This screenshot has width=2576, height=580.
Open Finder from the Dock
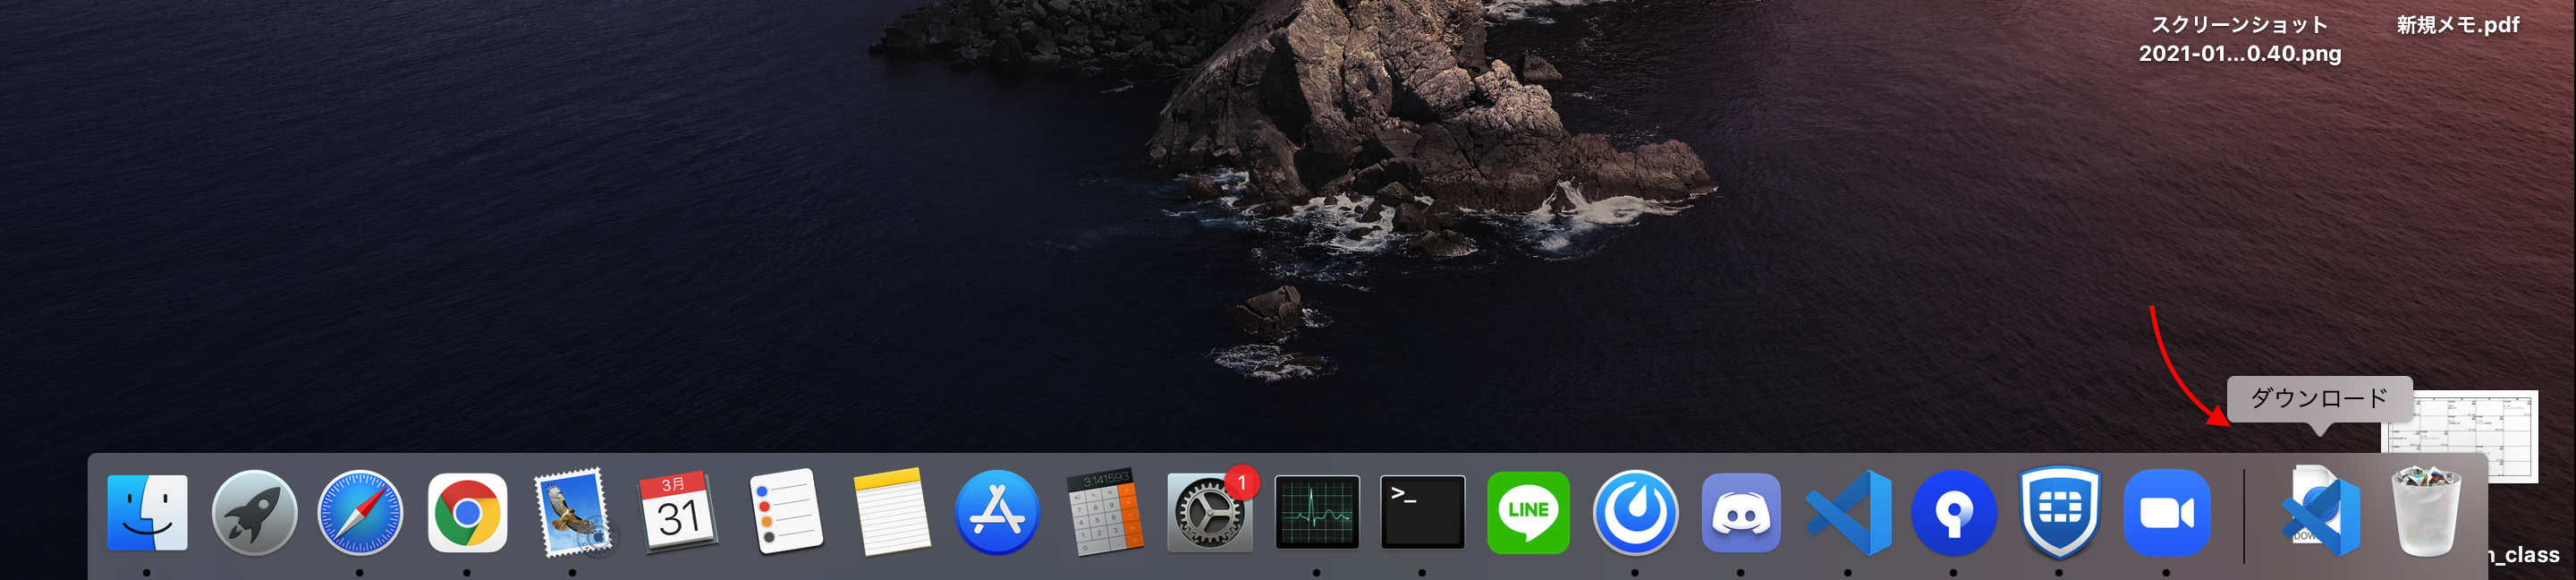pyautogui.click(x=147, y=513)
